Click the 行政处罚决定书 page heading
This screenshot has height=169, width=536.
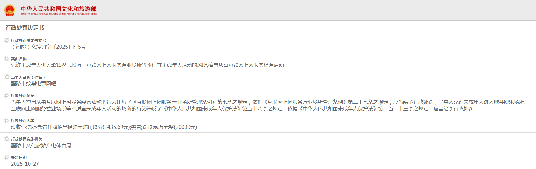coord(25,28)
